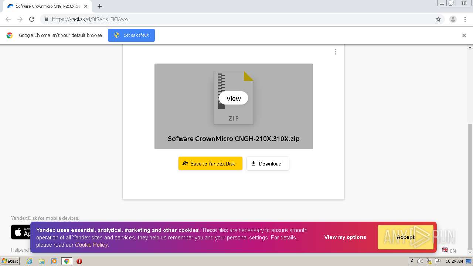The height and width of the screenshot is (266, 473).
Task: Open the Windows Start menu
Action: (10, 261)
